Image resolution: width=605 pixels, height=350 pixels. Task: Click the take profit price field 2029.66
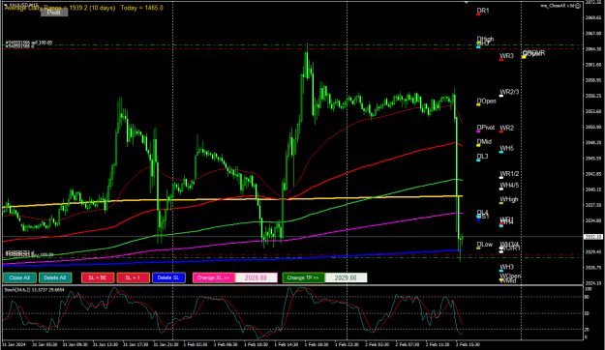[346, 277]
